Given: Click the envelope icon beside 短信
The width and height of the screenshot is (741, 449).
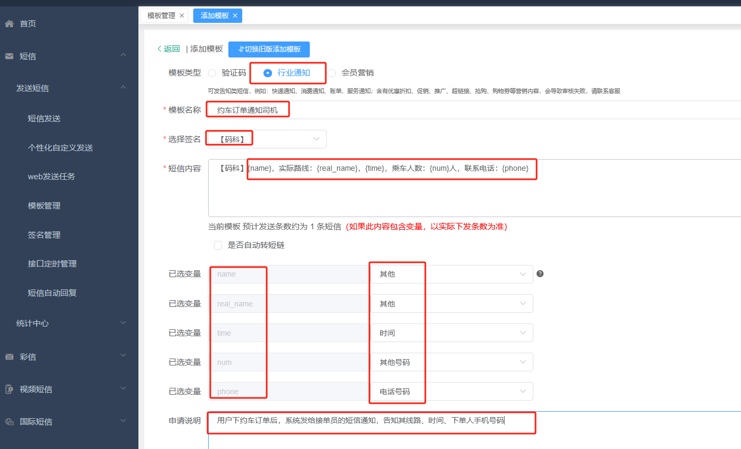Looking at the screenshot, I should pyautogui.click(x=9, y=56).
